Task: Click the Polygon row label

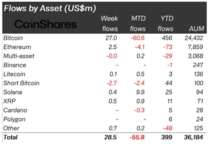Action: (x=14, y=119)
